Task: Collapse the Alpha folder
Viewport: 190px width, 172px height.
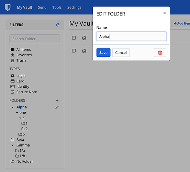Action: coord(12,107)
